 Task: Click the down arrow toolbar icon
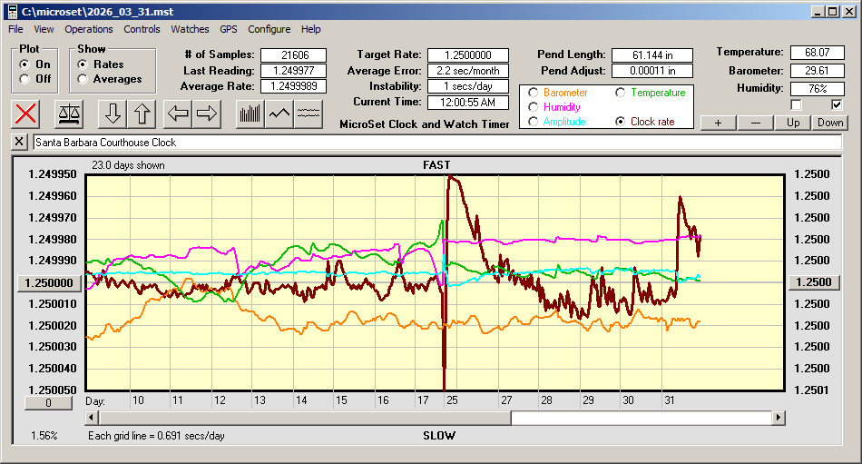[x=113, y=114]
